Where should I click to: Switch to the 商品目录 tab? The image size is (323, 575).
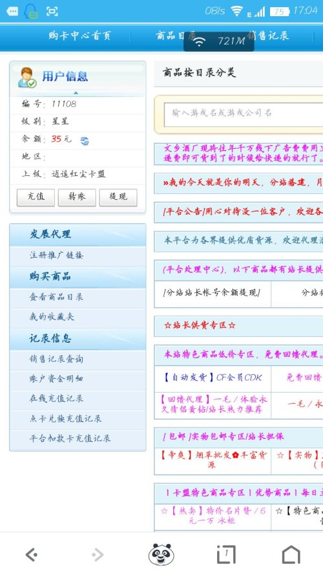(x=176, y=36)
